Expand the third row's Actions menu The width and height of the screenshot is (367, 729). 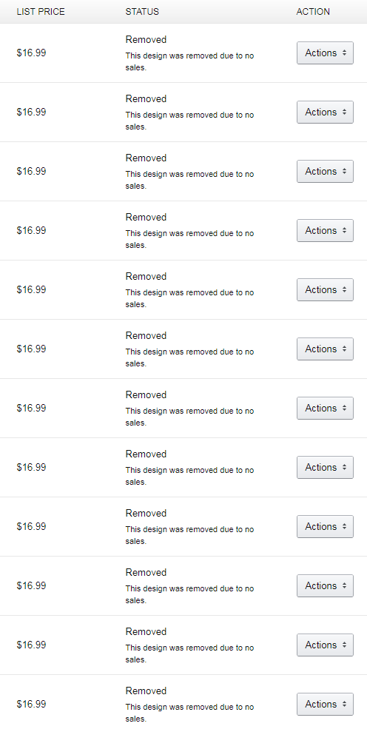(x=325, y=171)
